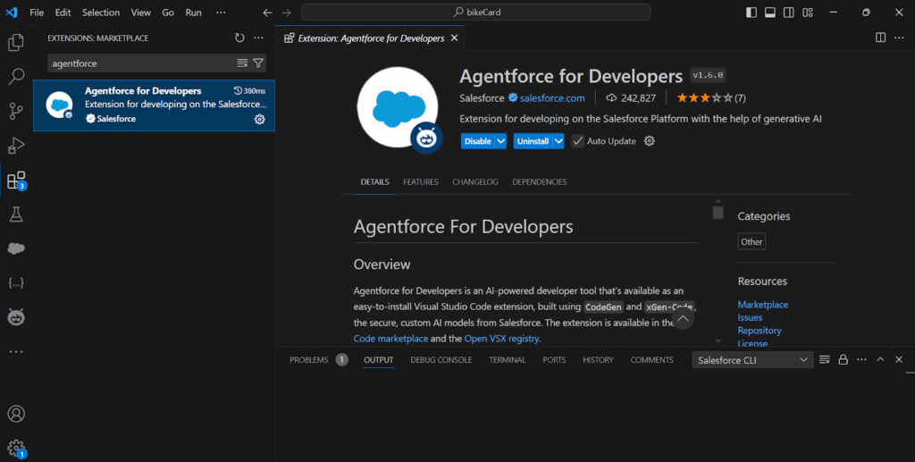Image resolution: width=915 pixels, height=462 pixels.
Task: Clear the output panel
Action: (x=825, y=360)
